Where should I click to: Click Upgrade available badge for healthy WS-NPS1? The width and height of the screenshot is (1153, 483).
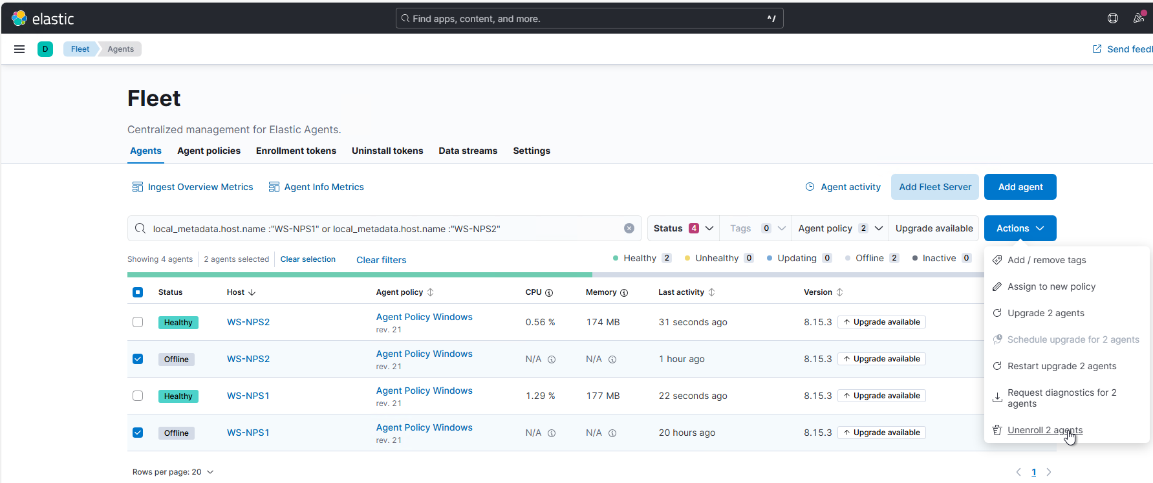[881, 396]
